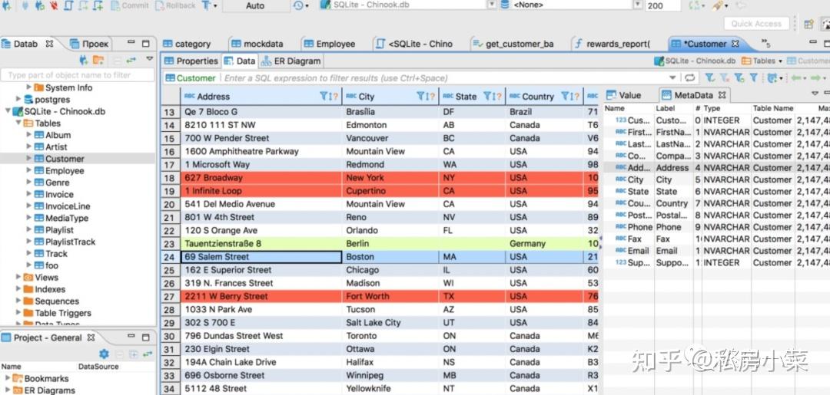The height and width of the screenshot is (395, 830).
Task: Click the Auto commit mode button
Action: (255, 6)
